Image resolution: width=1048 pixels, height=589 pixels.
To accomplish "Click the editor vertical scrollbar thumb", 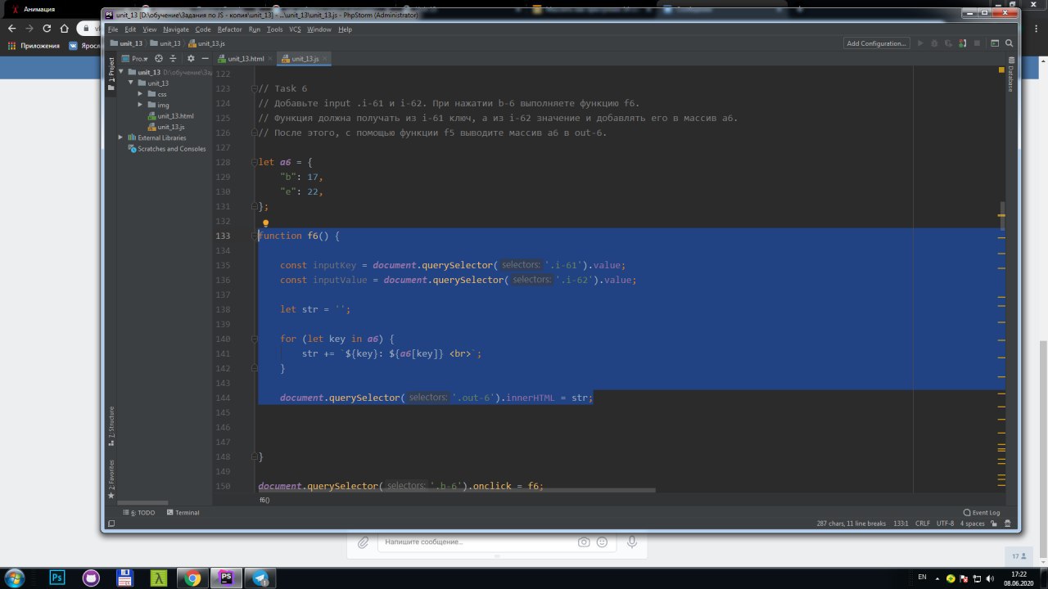I will point(1001,217).
